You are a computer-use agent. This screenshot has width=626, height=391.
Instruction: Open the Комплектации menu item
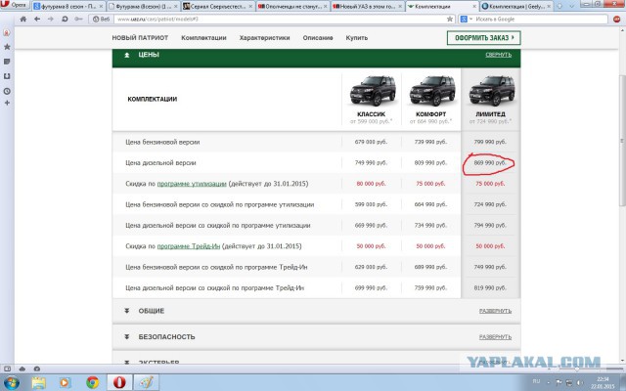[203, 38]
